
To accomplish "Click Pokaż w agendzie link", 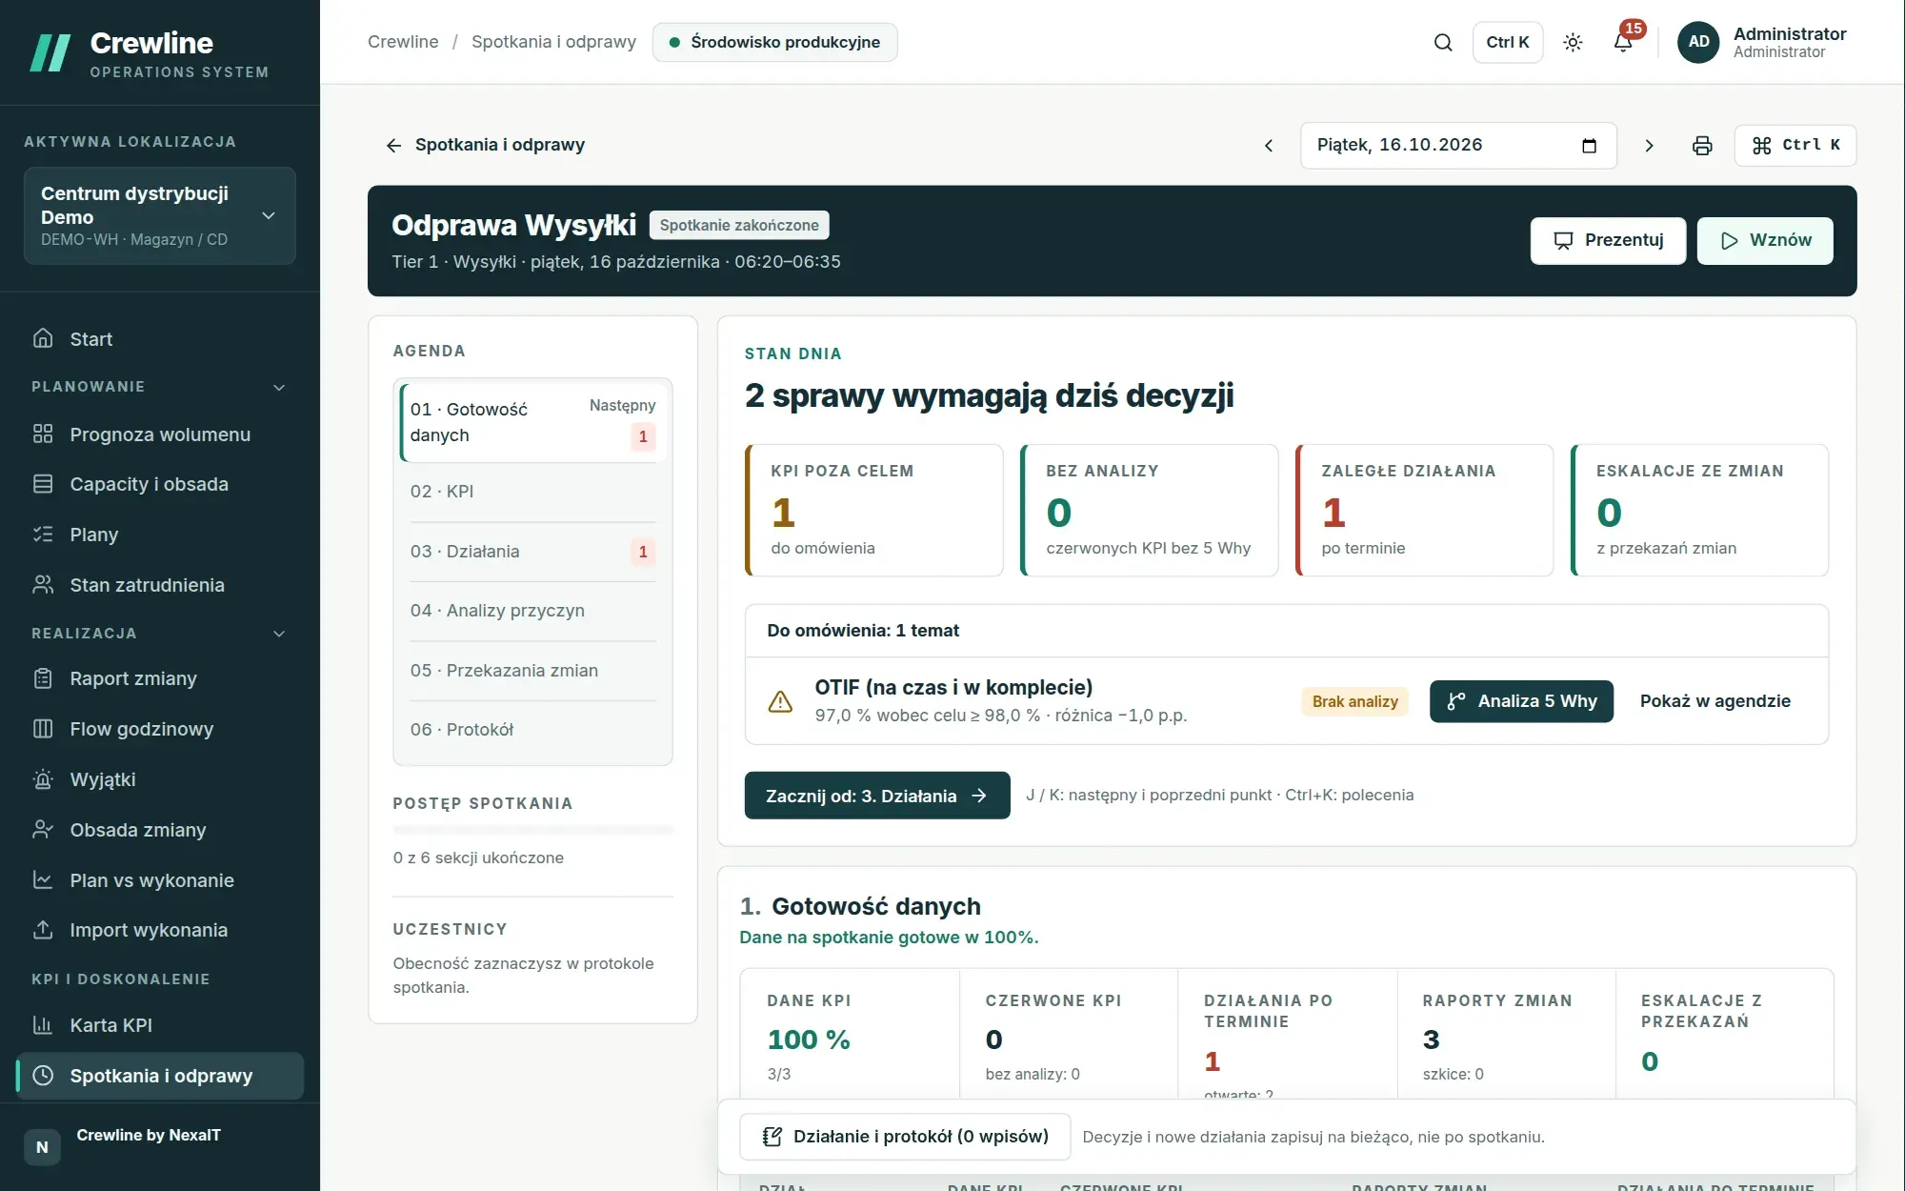I will [x=1714, y=701].
